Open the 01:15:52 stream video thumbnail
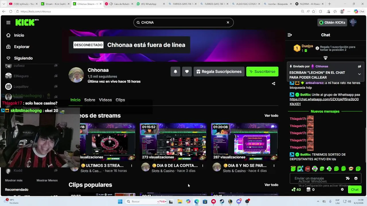The width and height of the screenshot is (367, 206). click(173, 142)
